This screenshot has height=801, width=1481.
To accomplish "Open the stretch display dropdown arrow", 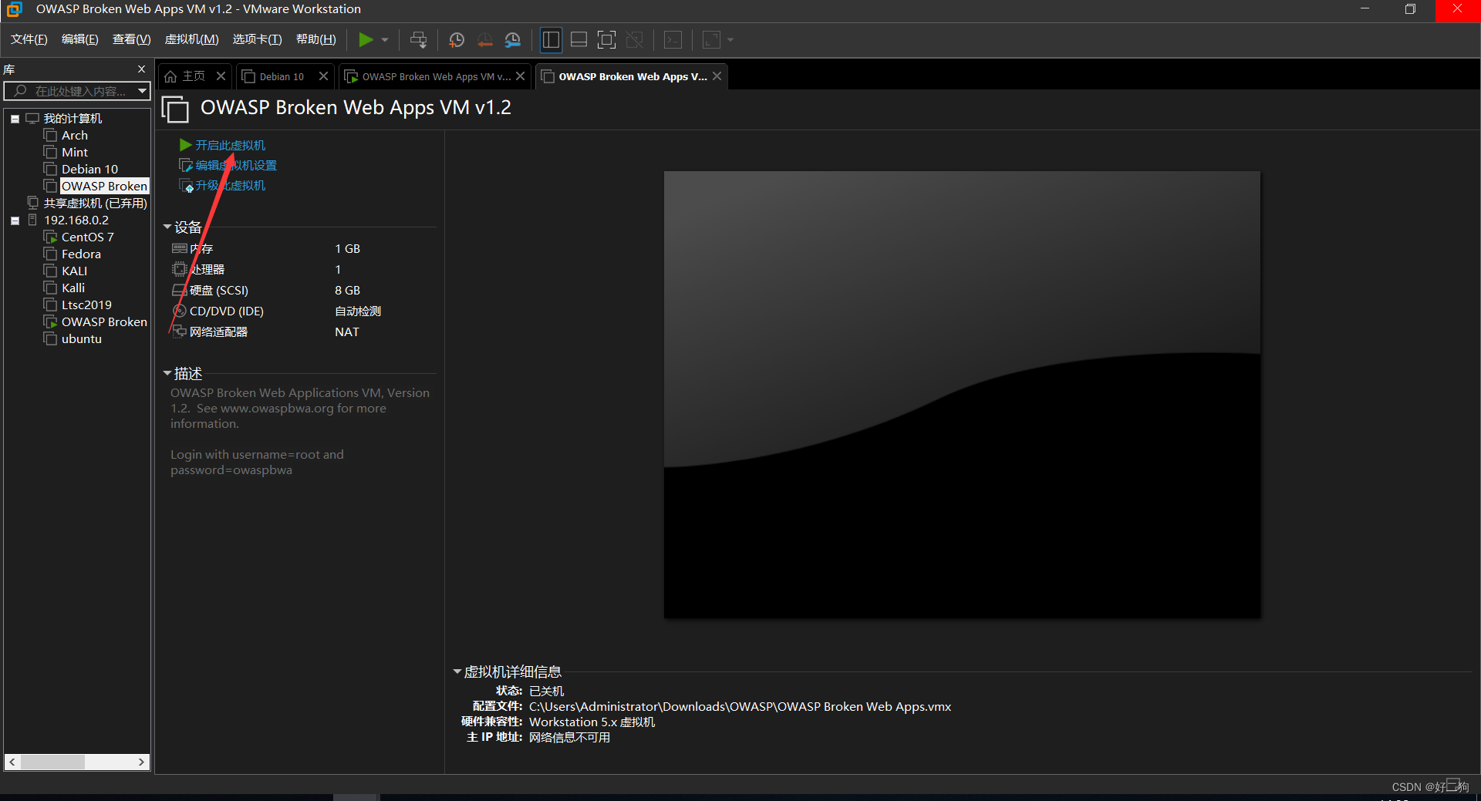I will pyautogui.click(x=730, y=40).
